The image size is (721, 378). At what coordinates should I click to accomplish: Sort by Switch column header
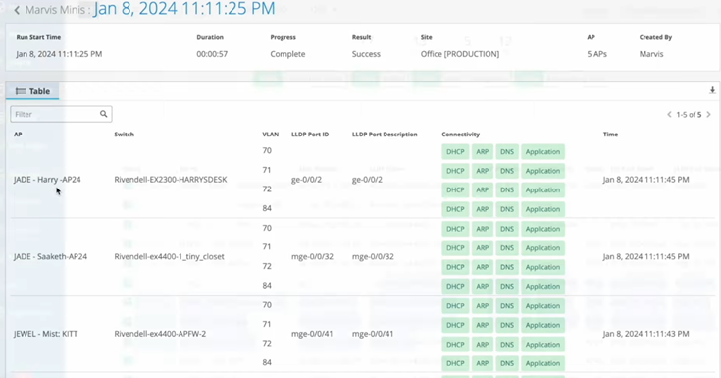tap(125, 135)
